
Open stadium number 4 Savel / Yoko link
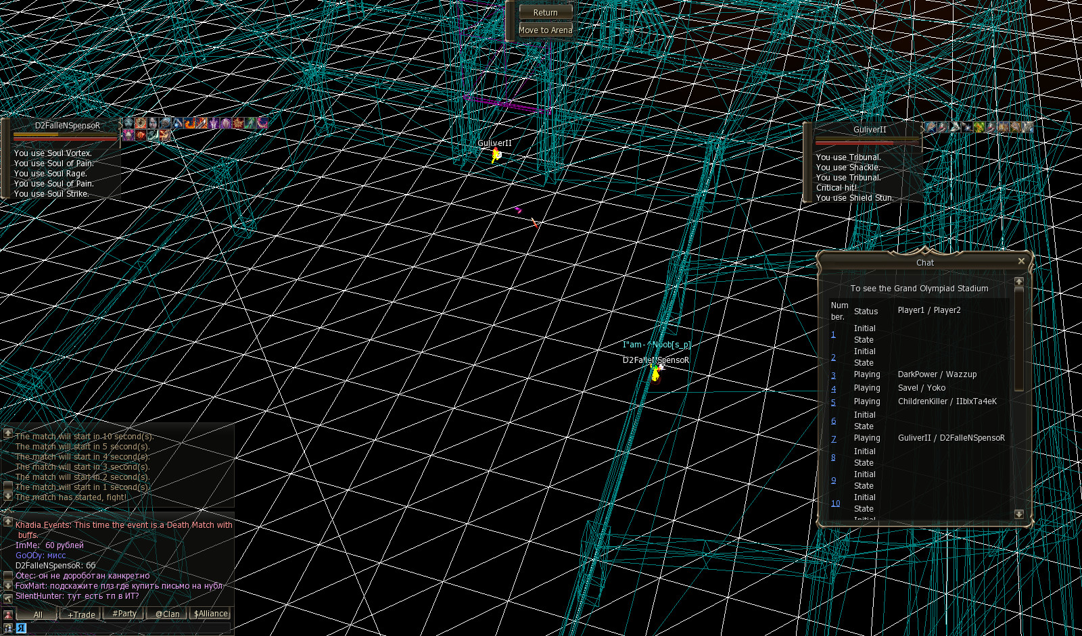(x=833, y=389)
